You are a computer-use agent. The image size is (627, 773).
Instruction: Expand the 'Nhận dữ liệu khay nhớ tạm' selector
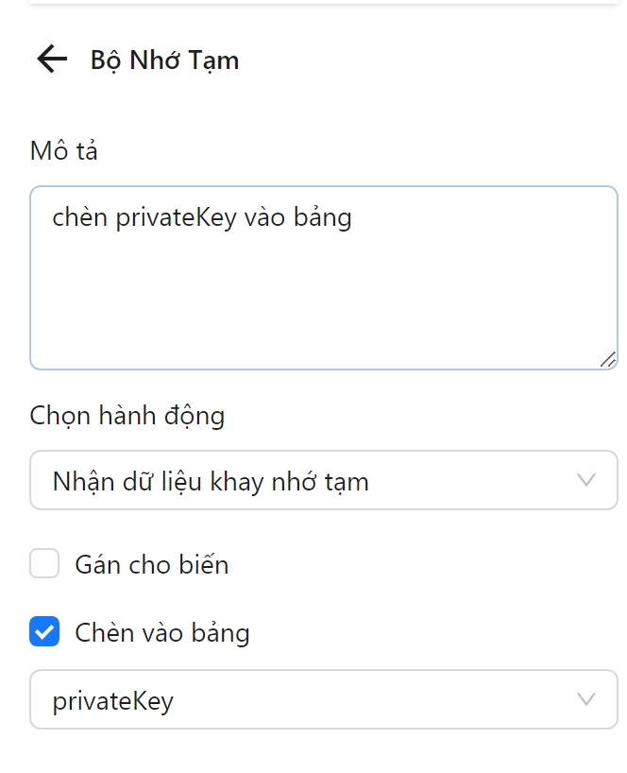(323, 481)
